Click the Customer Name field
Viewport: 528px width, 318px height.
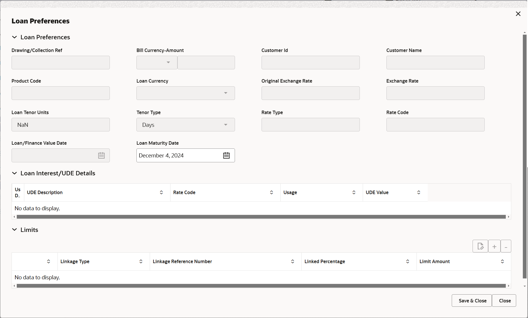coord(436,62)
